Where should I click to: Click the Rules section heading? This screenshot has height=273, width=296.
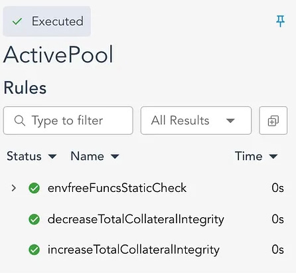click(25, 88)
